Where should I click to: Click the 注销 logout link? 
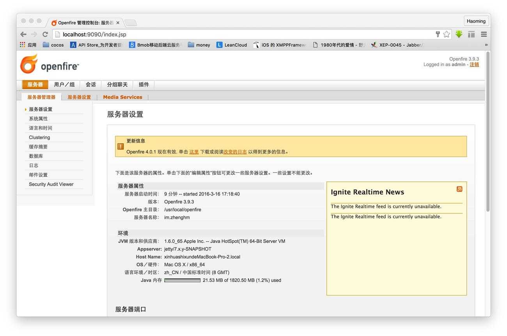point(474,65)
